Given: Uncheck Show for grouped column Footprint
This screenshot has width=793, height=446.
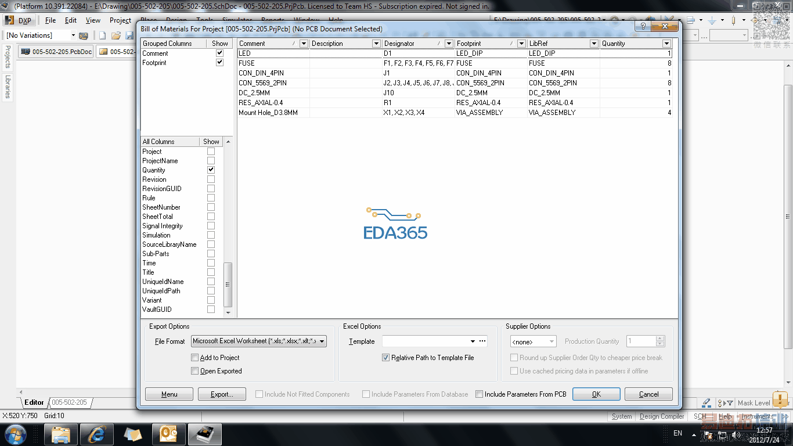Looking at the screenshot, I should (219, 62).
